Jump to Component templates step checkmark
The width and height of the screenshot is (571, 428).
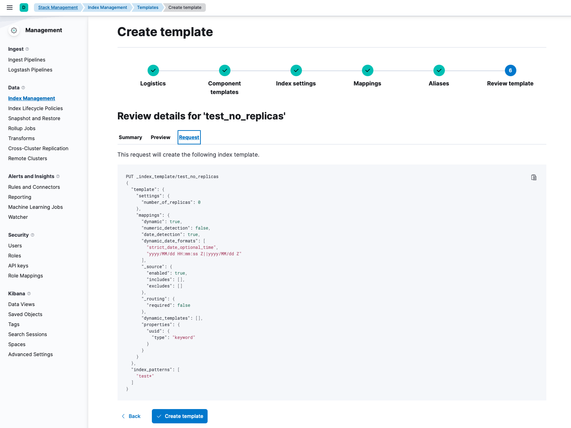click(224, 70)
